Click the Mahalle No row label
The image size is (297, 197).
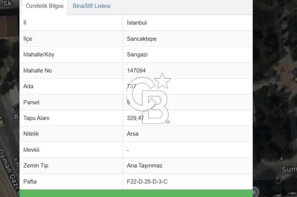pos(37,71)
